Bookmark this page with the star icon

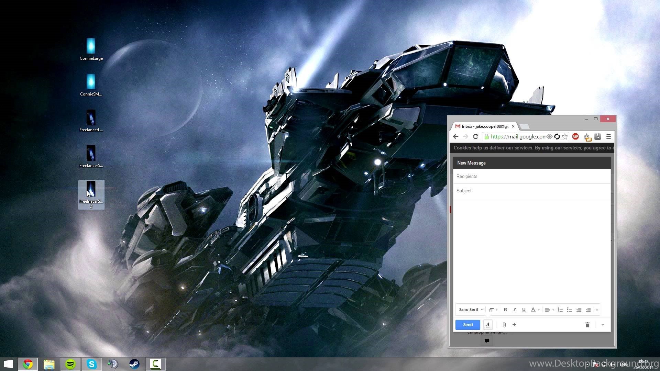tap(565, 136)
